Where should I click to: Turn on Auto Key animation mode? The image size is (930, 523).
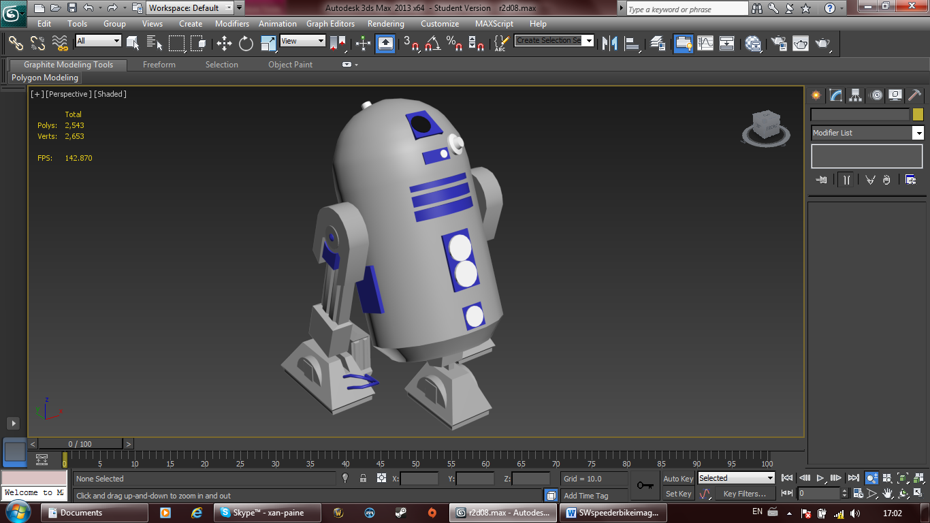677,478
